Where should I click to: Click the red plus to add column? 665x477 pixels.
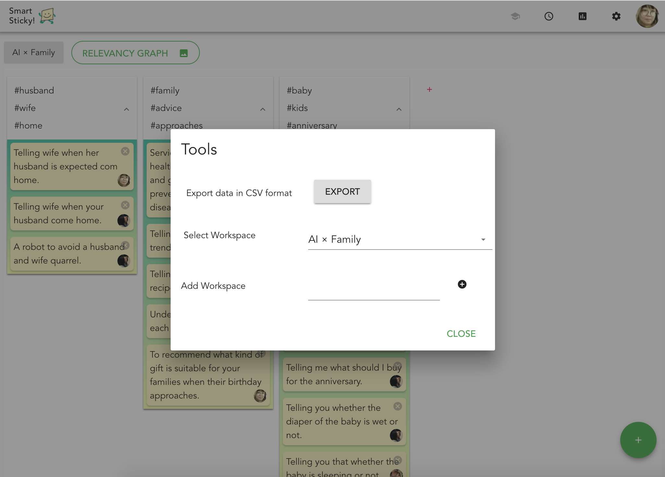coord(429,90)
